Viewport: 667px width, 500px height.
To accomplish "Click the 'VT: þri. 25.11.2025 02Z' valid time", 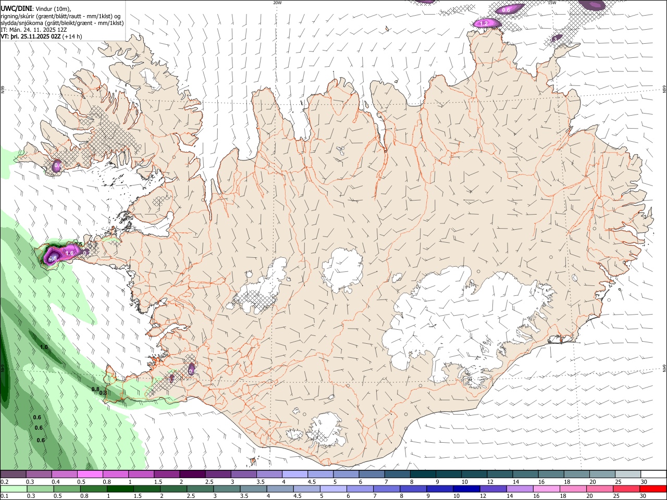I will pyautogui.click(x=32, y=36).
